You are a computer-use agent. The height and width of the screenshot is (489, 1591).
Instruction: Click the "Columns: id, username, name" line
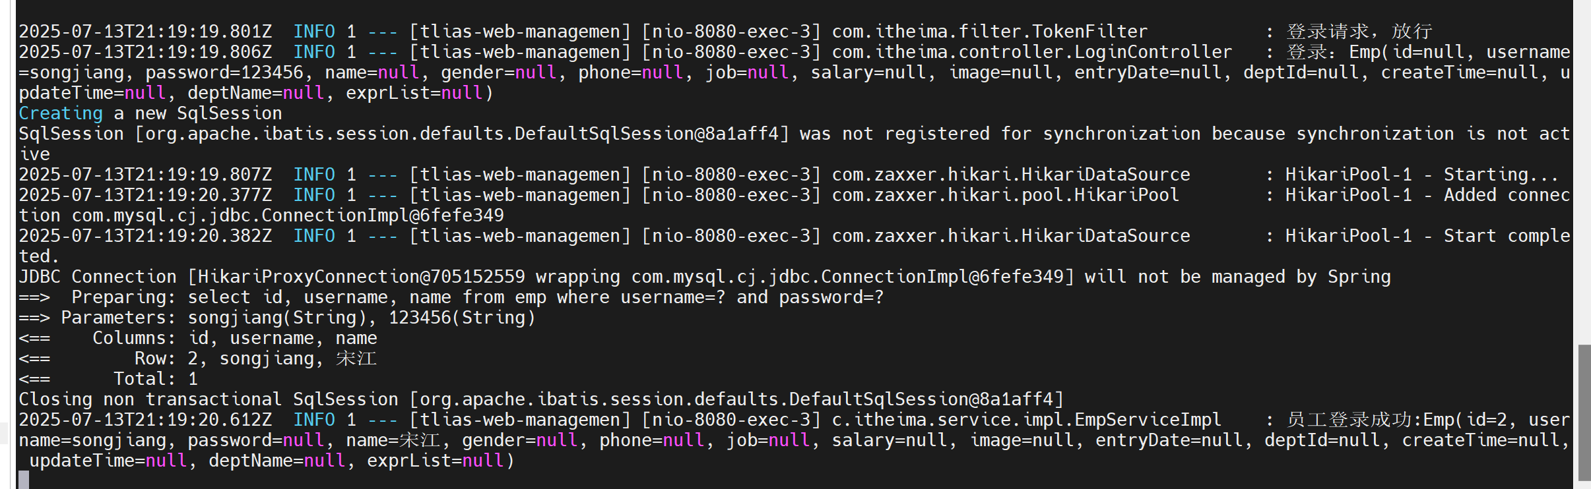[x=234, y=338]
